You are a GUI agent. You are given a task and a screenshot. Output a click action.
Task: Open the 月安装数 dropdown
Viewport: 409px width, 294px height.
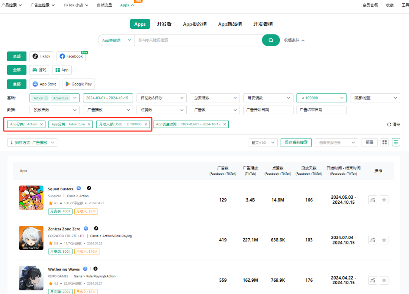pos(268,98)
